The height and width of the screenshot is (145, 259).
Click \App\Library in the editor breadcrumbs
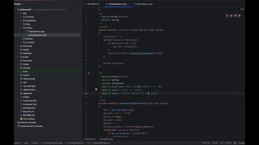pyautogui.click(x=90, y=139)
